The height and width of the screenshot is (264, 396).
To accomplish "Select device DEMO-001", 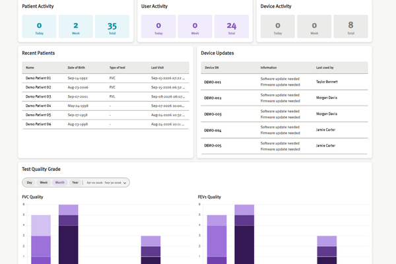I will point(213,82).
